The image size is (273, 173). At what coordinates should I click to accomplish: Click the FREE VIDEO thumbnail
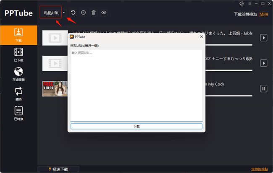point(55,89)
